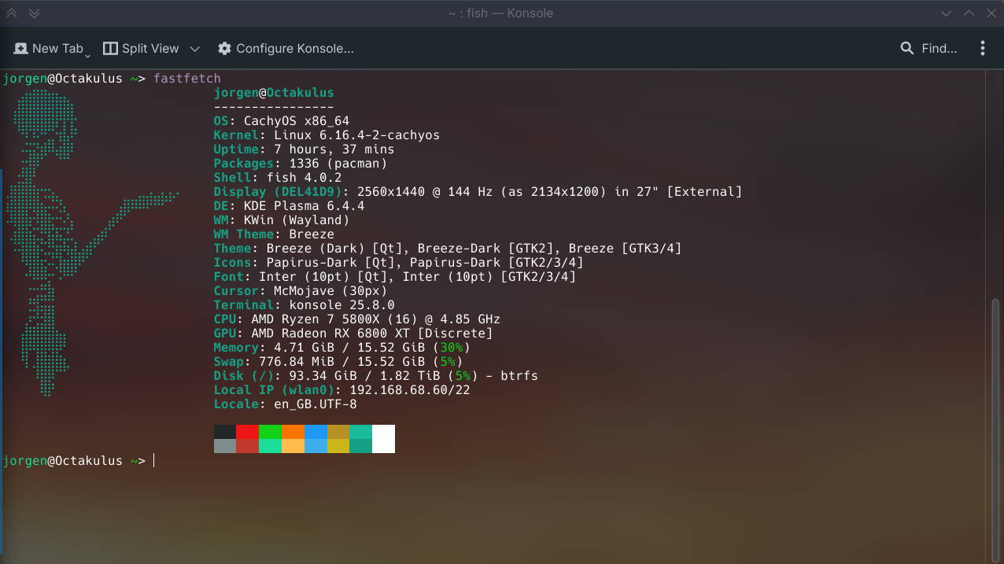Click the Konsole vertical scrollbar handle
This screenshot has width=1004, height=564.
point(995,429)
